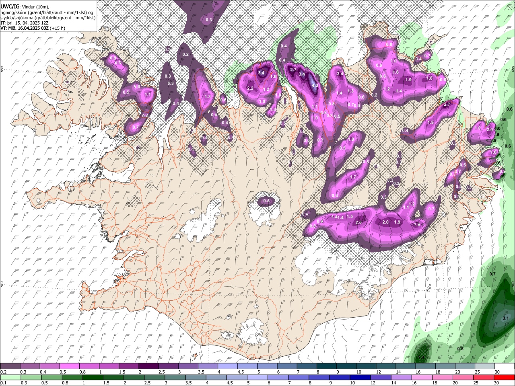Click the 'UWC/IG' title text
This screenshot has height=386, width=515.
[x=10, y=7]
